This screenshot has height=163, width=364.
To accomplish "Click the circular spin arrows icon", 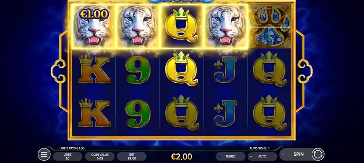I will coord(318,154).
